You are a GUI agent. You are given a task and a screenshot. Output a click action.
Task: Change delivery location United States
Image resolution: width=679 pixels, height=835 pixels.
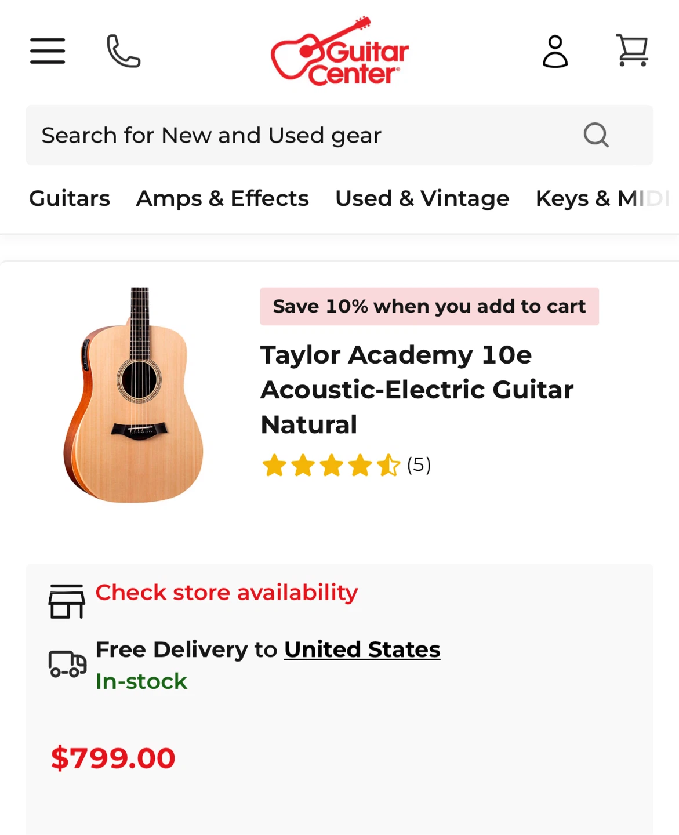pyautogui.click(x=362, y=649)
